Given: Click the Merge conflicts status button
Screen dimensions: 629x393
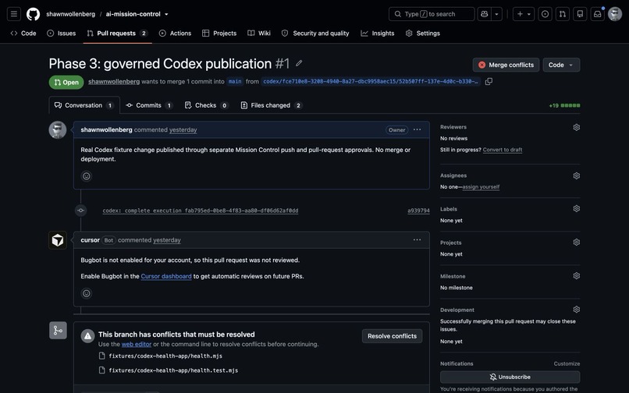Looking at the screenshot, I should pos(506,65).
